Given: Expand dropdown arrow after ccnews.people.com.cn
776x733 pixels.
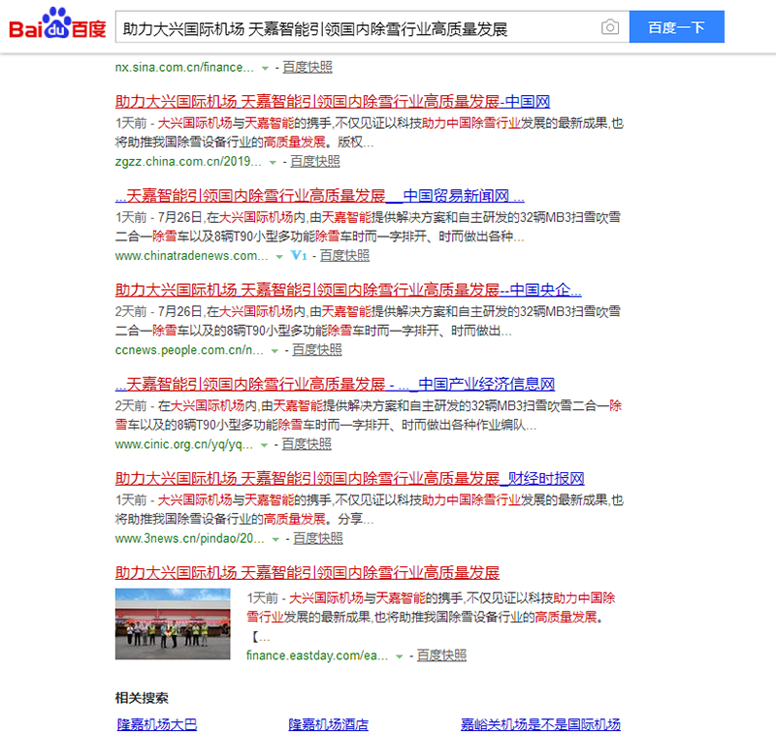Looking at the screenshot, I should (275, 350).
